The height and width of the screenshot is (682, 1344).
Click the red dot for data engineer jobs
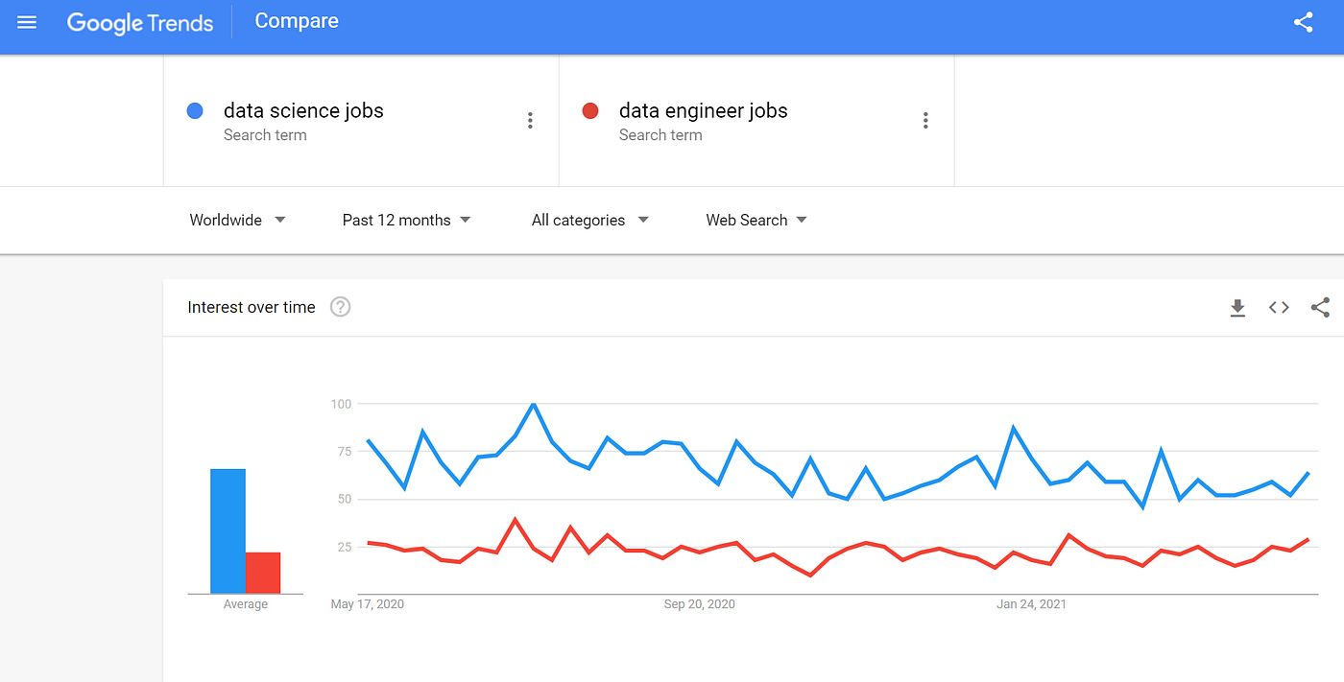click(590, 111)
